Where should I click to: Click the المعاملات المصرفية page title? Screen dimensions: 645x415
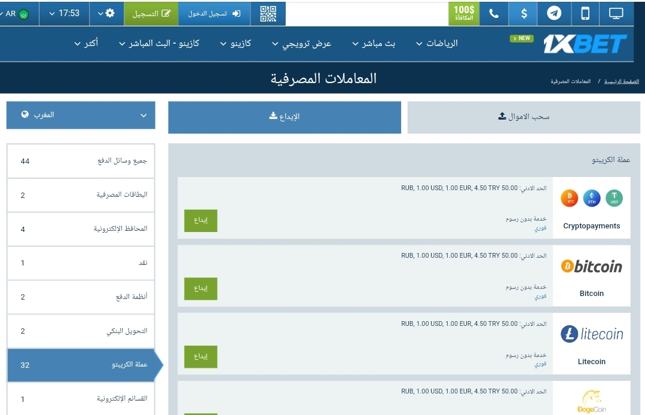click(323, 78)
